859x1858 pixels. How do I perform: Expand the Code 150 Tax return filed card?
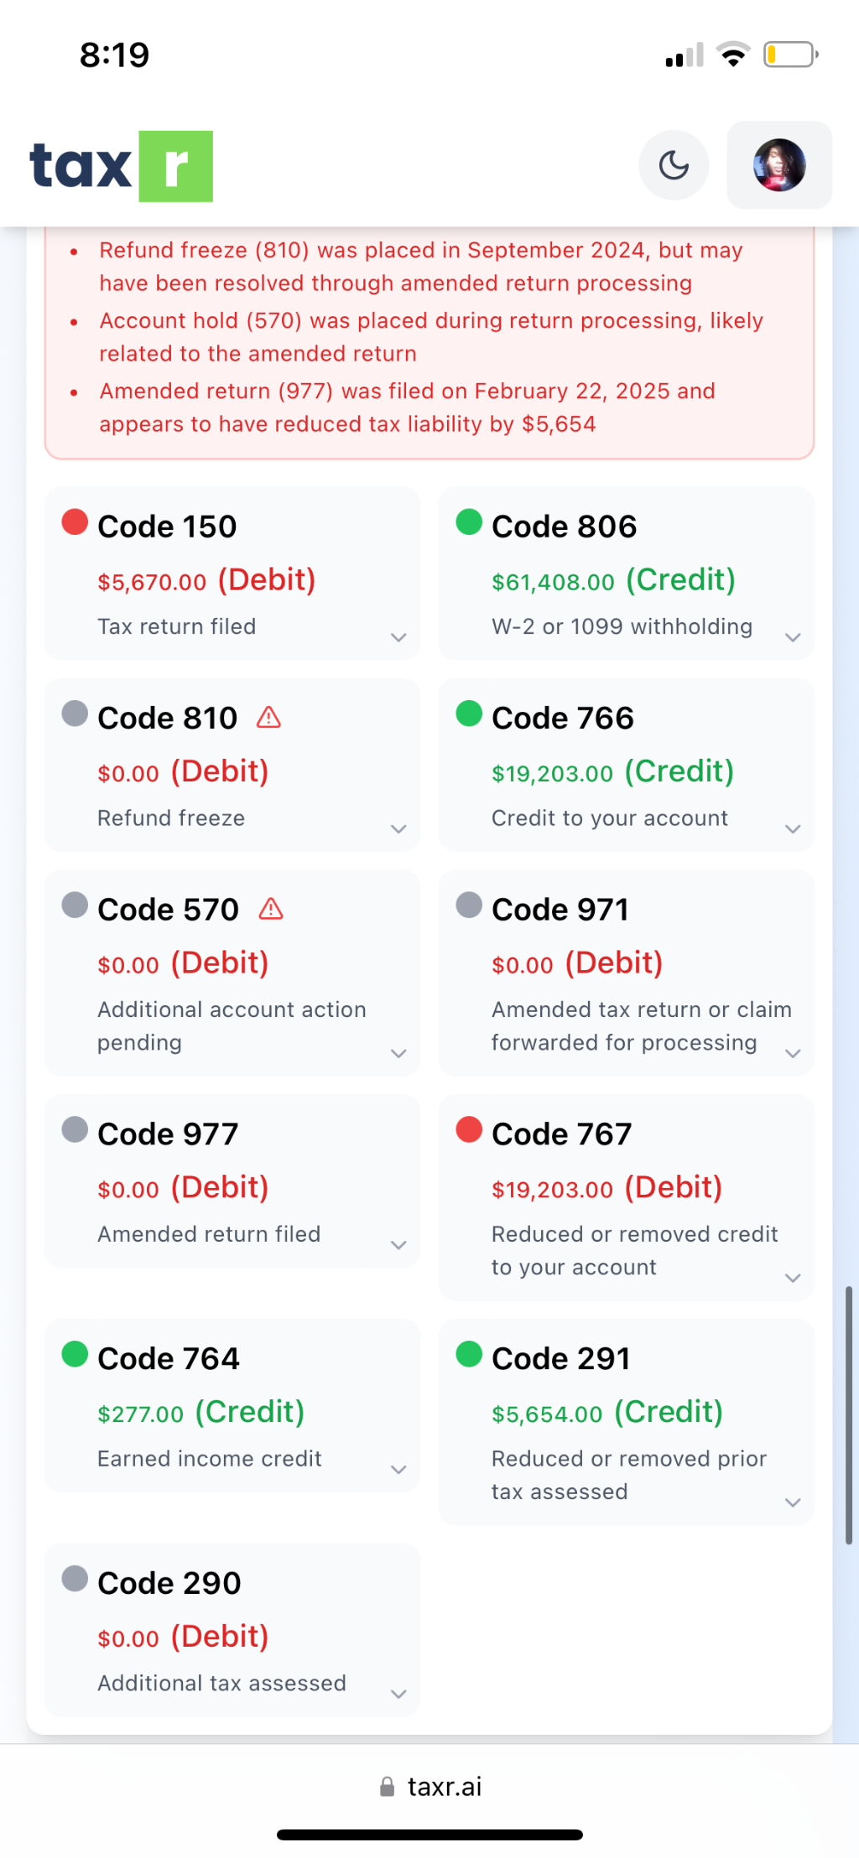point(398,637)
